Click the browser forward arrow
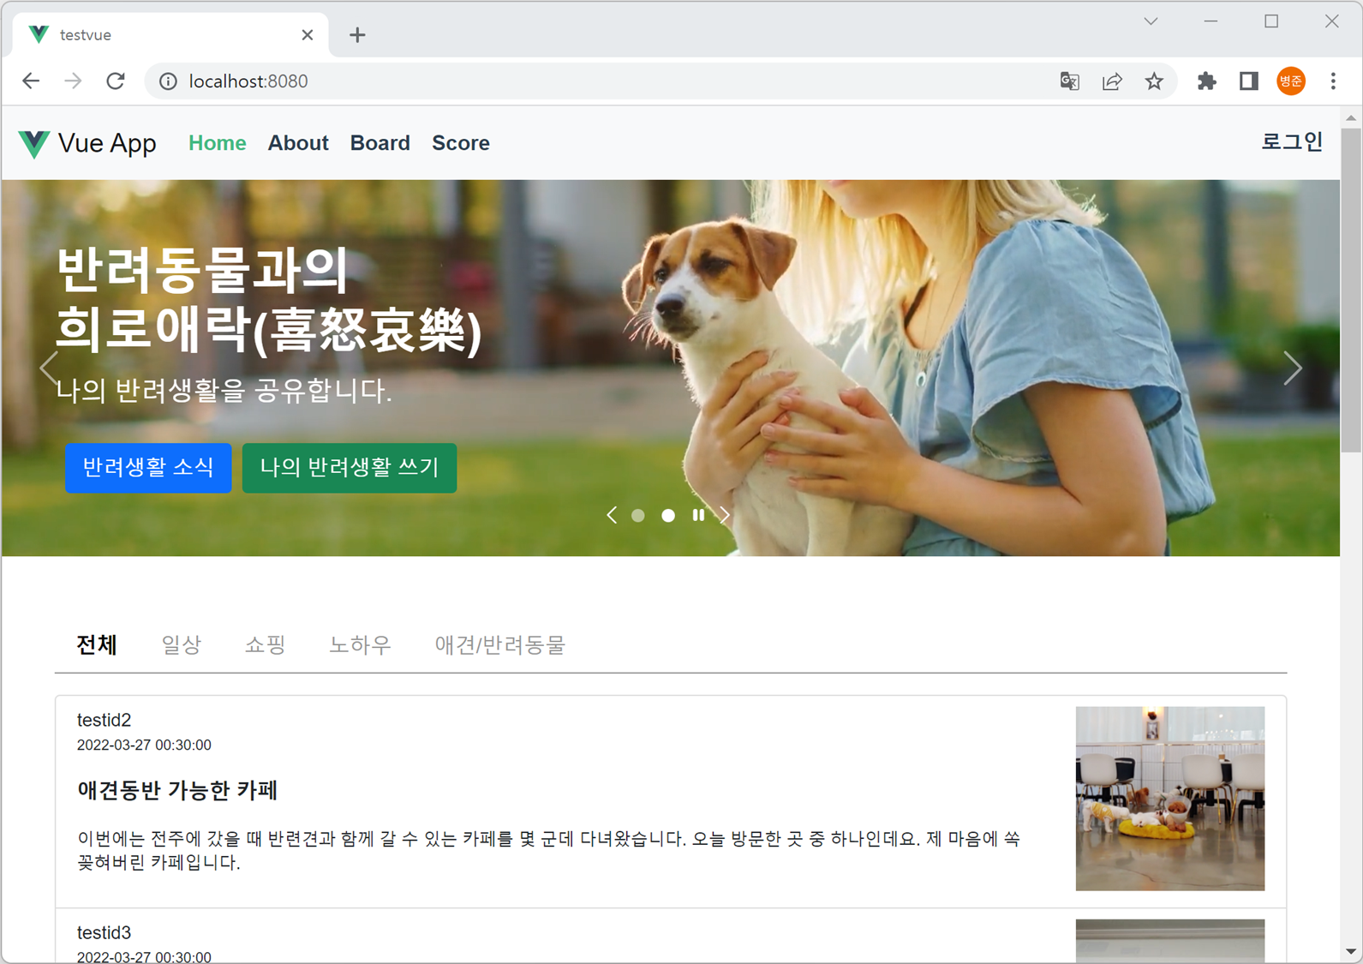 pyautogui.click(x=73, y=81)
